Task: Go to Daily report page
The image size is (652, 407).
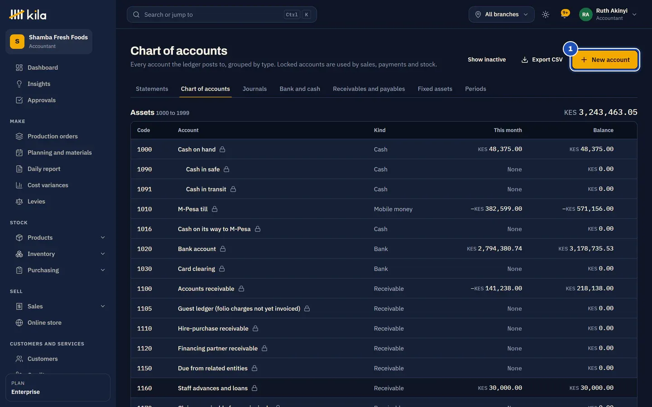Action: click(x=58, y=169)
